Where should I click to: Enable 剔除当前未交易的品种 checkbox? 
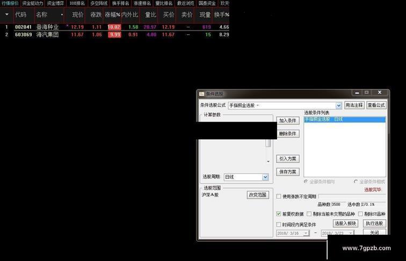point(309,214)
